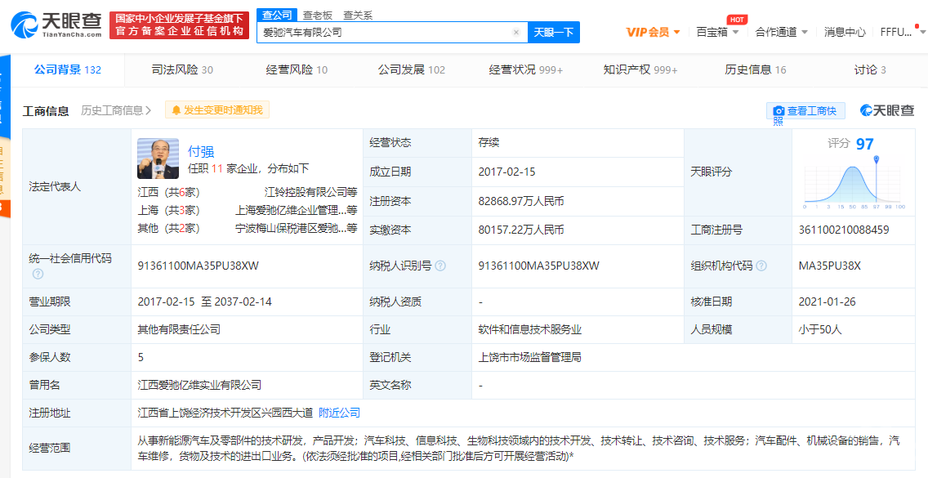Open 江铃控股有限公司等 link
The image size is (928, 478).
pyautogui.click(x=310, y=192)
